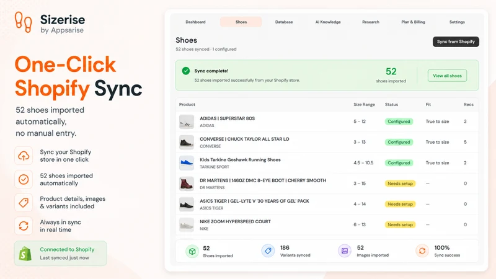This screenshot has height=279, width=496.
Task: Select 'NIKE ZOOM HYPERSPEED COURT' product name
Action: pos(235,221)
